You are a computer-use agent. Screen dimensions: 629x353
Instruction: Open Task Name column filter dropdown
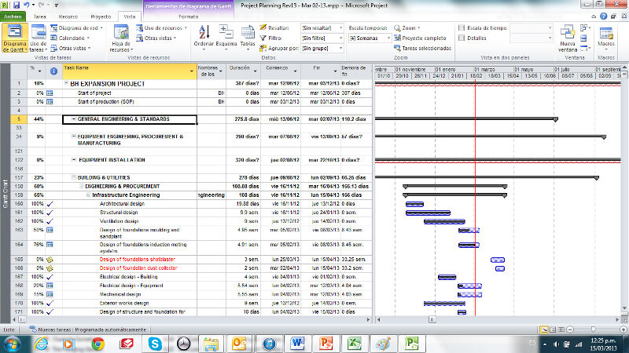click(192, 72)
